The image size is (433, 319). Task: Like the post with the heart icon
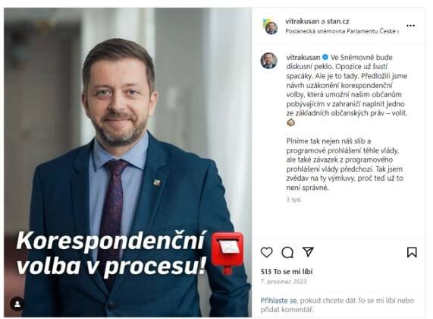[x=266, y=252]
